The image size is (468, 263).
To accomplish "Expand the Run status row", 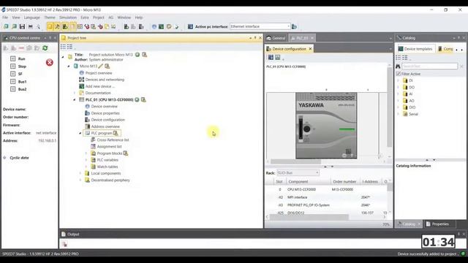I will 13,58.
